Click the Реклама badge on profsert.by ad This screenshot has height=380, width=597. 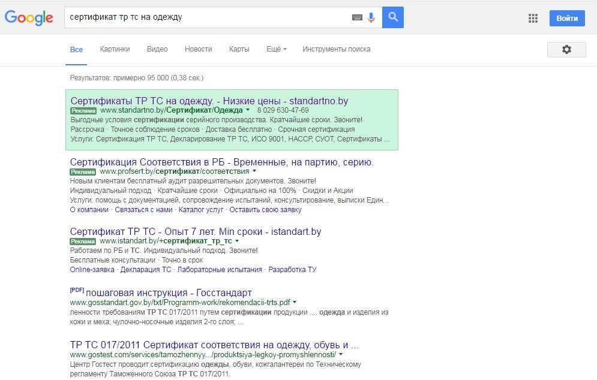(83, 172)
